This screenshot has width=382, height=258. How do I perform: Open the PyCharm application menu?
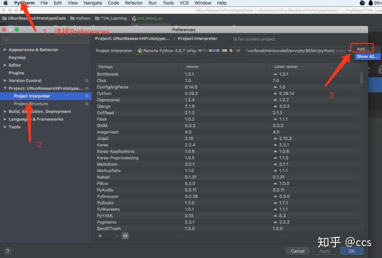pos(24,3)
